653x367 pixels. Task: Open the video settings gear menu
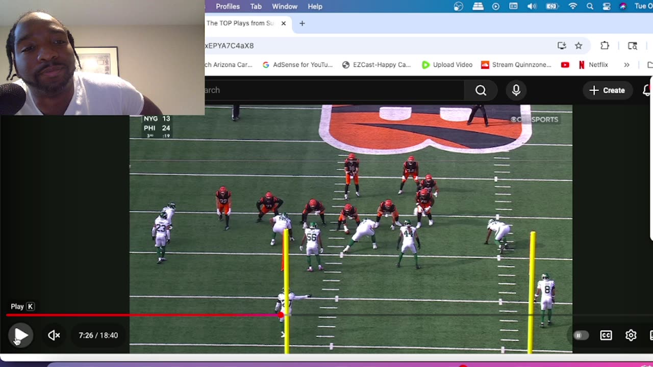pos(631,335)
